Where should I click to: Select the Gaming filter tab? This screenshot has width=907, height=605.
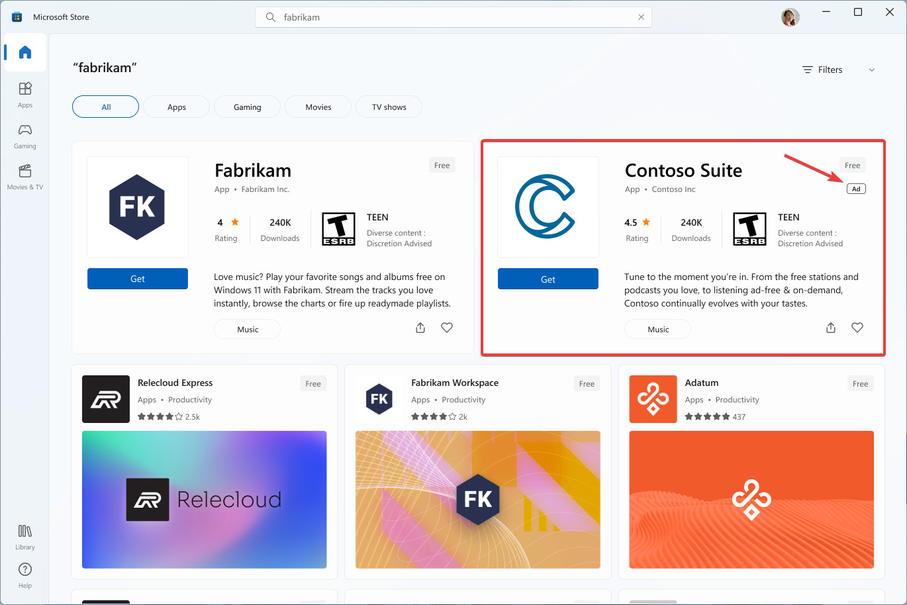point(248,107)
